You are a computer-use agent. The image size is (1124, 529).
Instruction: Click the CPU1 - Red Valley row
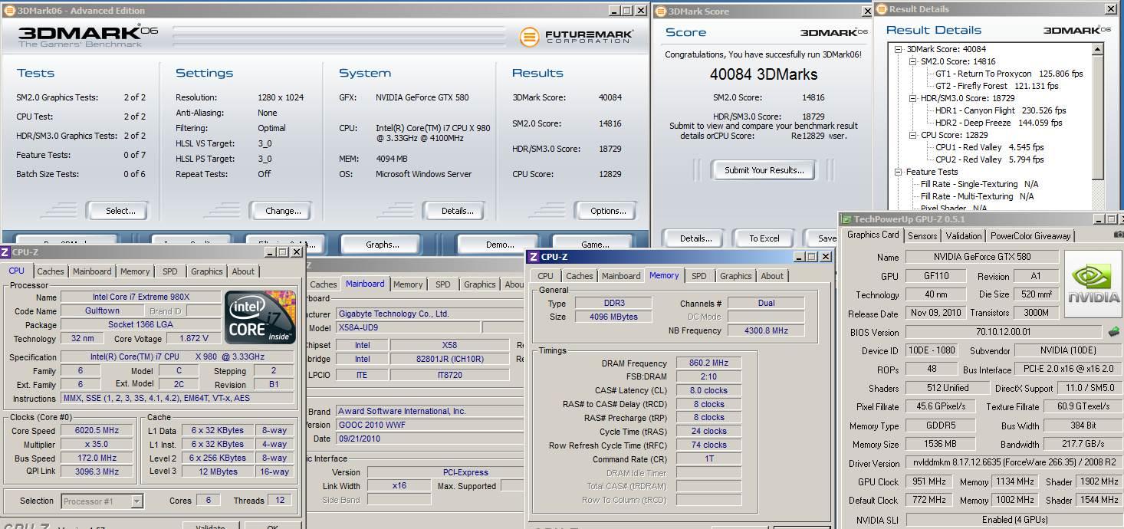tap(989, 147)
